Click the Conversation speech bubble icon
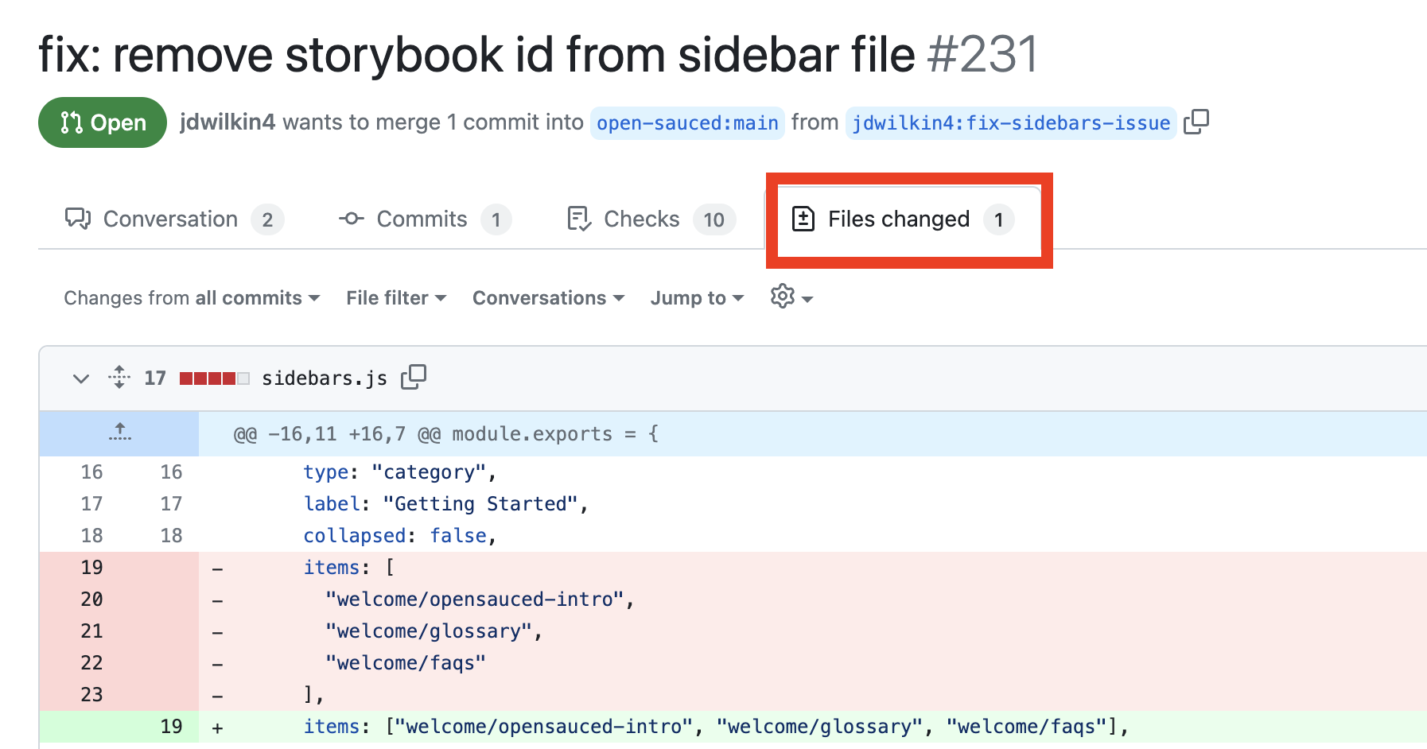 pyautogui.click(x=76, y=219)
